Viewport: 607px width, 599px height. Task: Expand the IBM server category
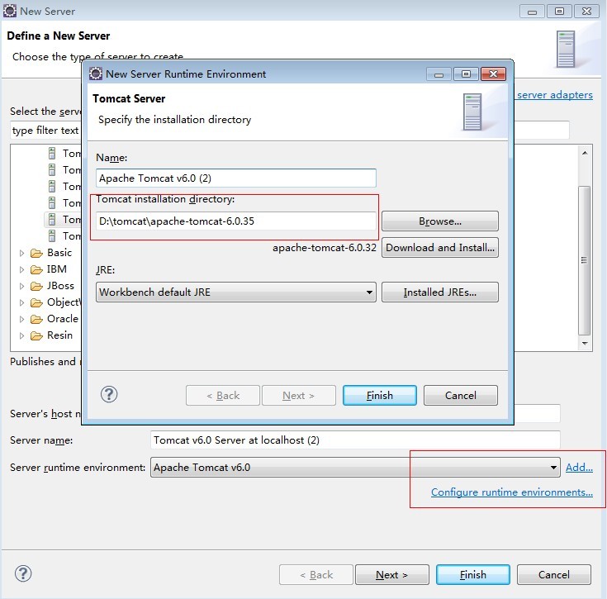(x=21, y=270)
